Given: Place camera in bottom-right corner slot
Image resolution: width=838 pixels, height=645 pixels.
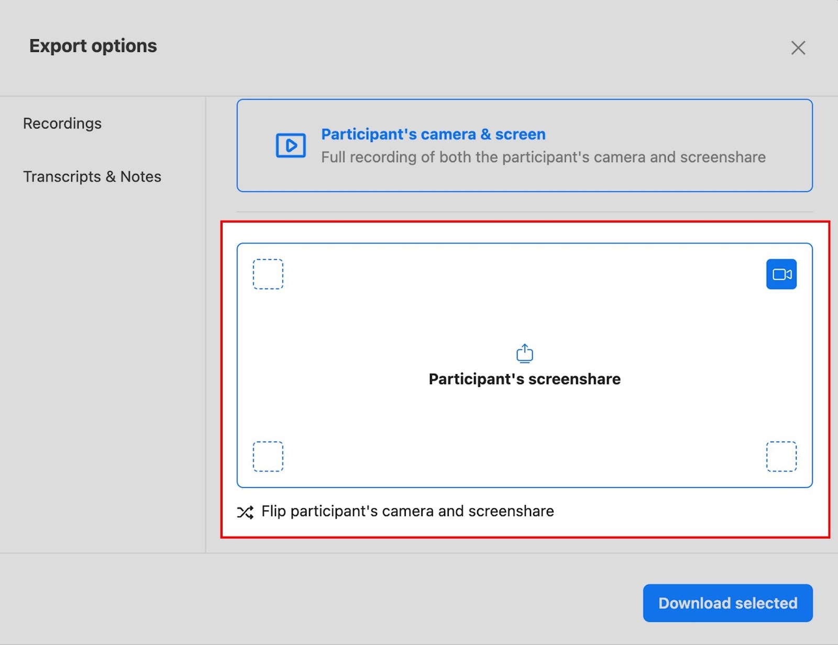Looking at the screenshot, I should pos(781,456).
